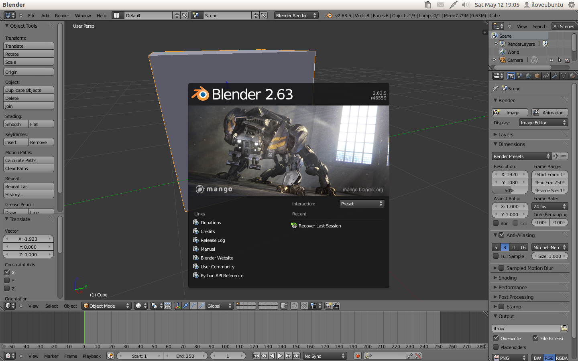
Task: Open the File menu
Action: tap(32, 16)
